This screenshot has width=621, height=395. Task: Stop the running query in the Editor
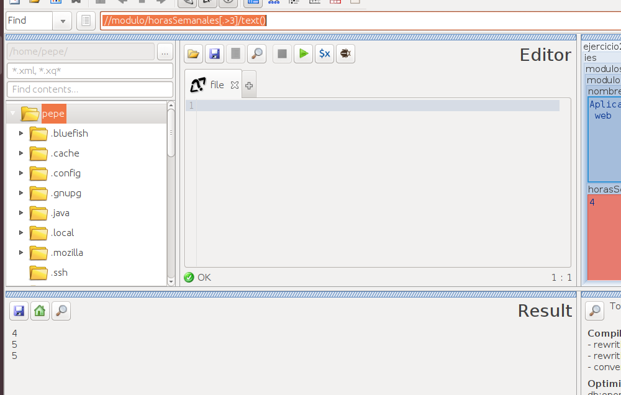282,53
